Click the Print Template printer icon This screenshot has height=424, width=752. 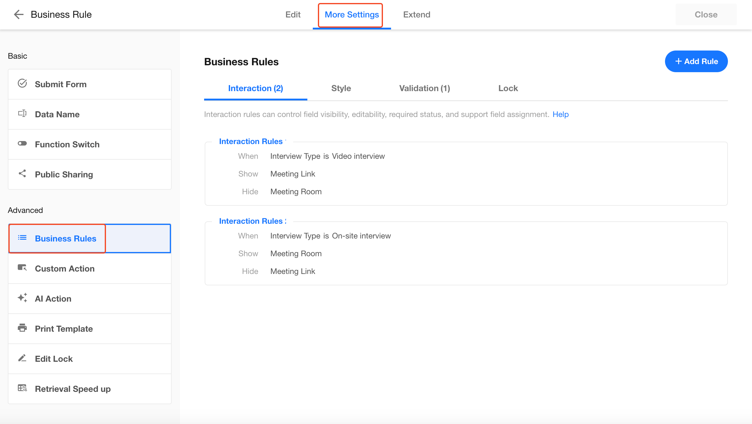pyautogui.click(x=22, y=328)
